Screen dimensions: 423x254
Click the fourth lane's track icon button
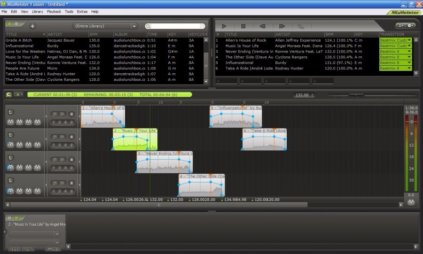tap(10, 180)
